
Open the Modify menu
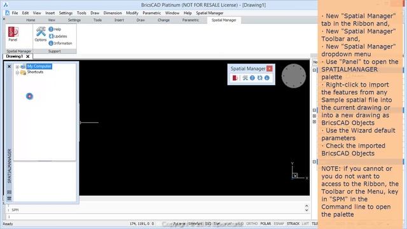(132, 13)
